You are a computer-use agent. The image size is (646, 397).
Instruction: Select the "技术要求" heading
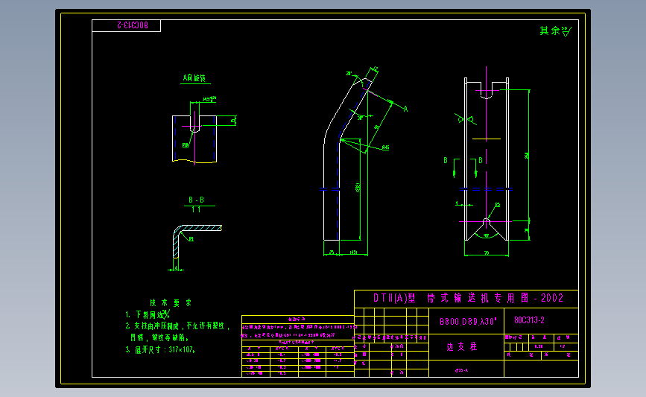click(x=171, y=302)
